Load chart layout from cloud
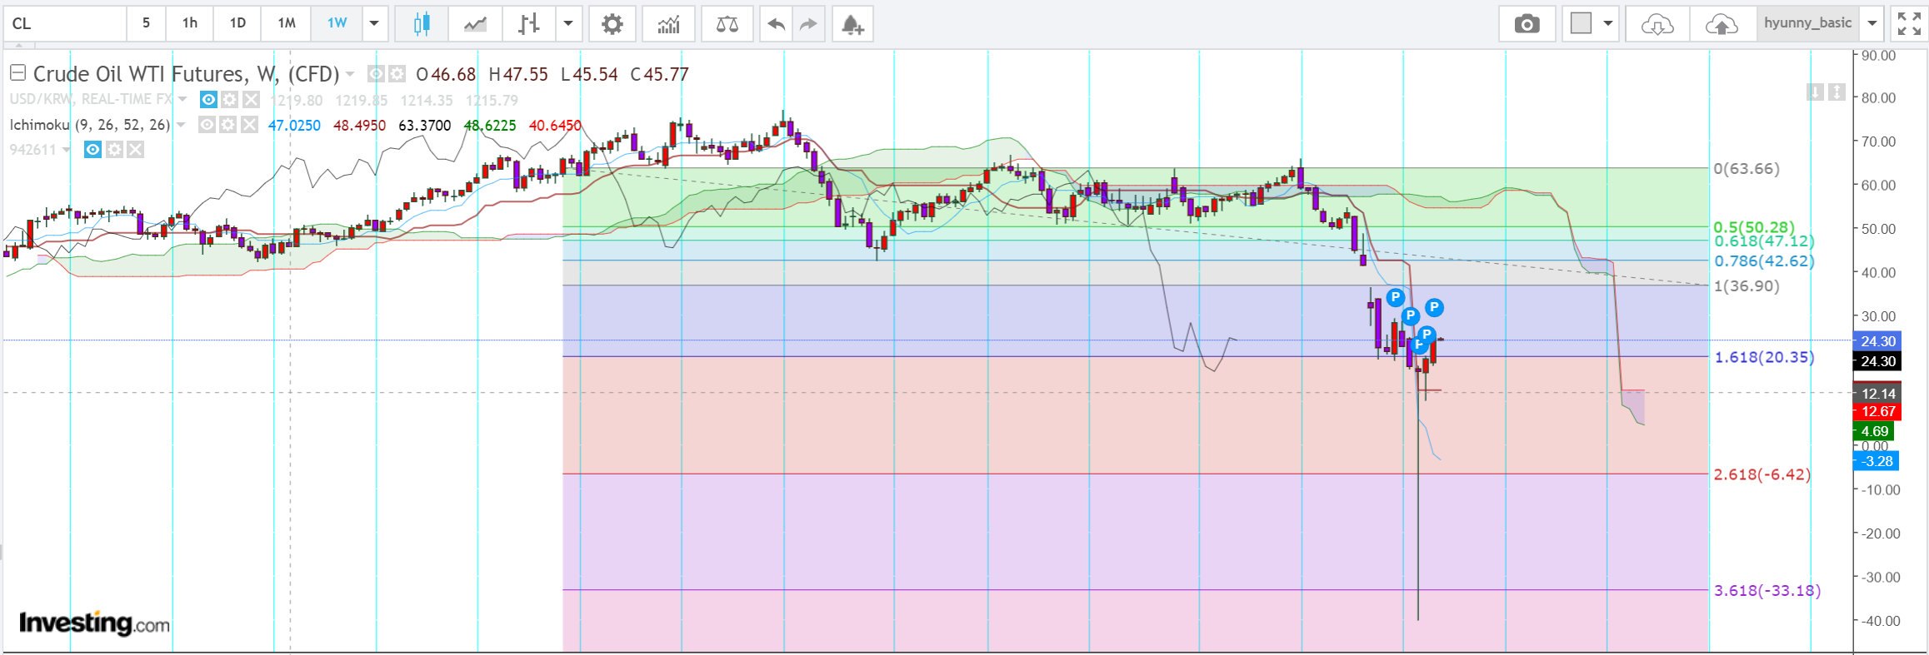 pos(1657,24)
